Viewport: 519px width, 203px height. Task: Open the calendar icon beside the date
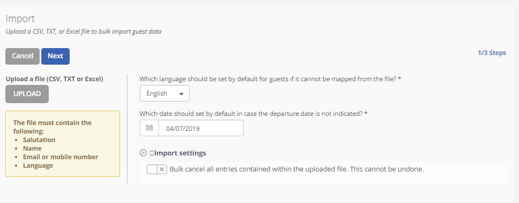(x=149, y=128)
